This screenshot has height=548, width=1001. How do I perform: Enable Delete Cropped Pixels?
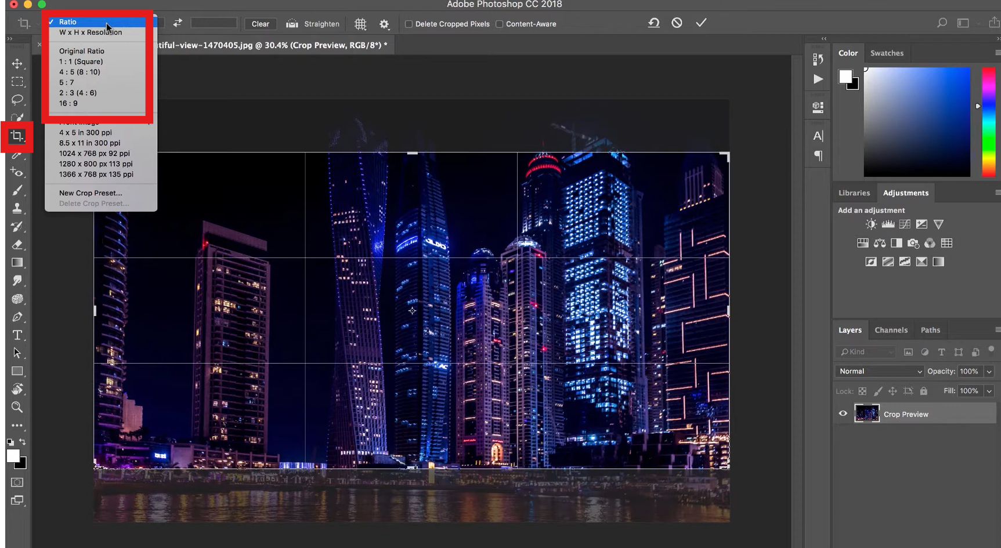coord(409,24)
